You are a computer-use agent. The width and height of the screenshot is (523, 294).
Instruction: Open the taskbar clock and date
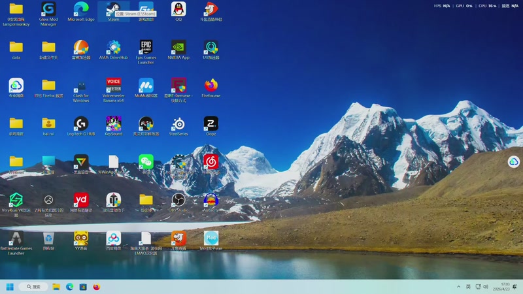coord(501,287)
